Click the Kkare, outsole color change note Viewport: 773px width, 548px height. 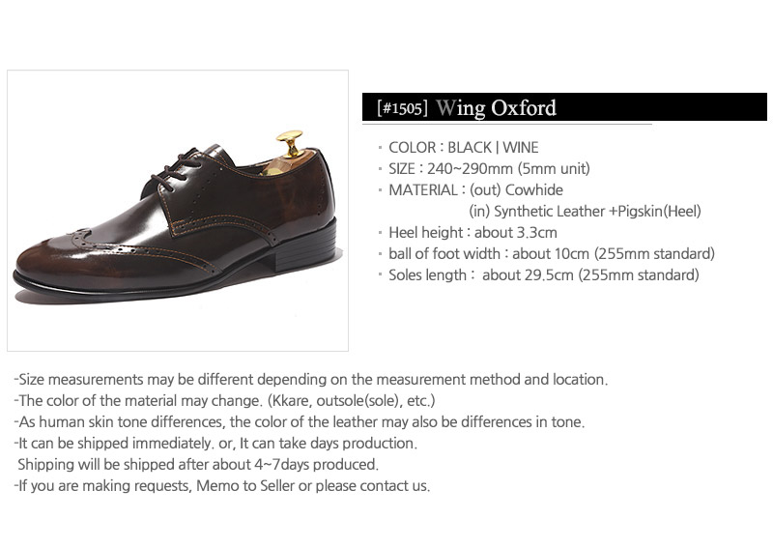(225, 401)
